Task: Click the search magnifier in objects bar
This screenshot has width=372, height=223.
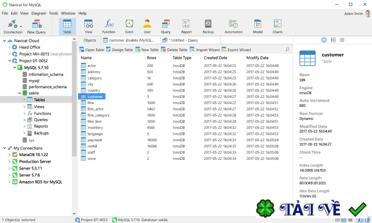Action: [287, 50]
